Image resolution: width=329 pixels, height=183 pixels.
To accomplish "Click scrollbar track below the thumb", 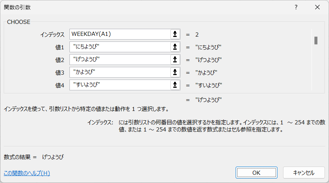I will coord(316,67).
